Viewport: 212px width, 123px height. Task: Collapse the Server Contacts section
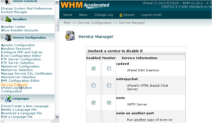tap(2, 1)
